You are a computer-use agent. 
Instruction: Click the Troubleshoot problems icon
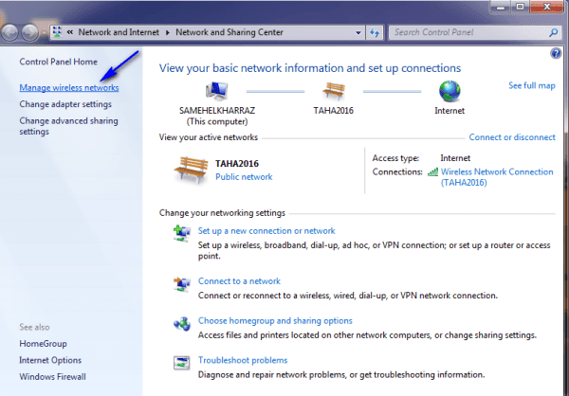click(x=181, y=362)
